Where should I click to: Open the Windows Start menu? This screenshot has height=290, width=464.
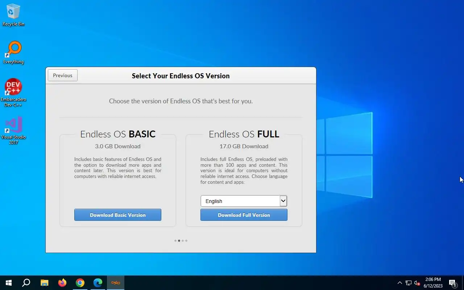coord(9,283)
